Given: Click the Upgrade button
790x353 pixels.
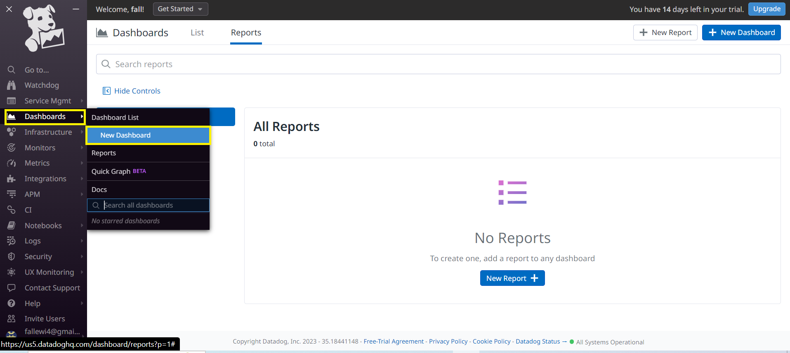Looking at the screenshot, I should [x=767, y=9].
